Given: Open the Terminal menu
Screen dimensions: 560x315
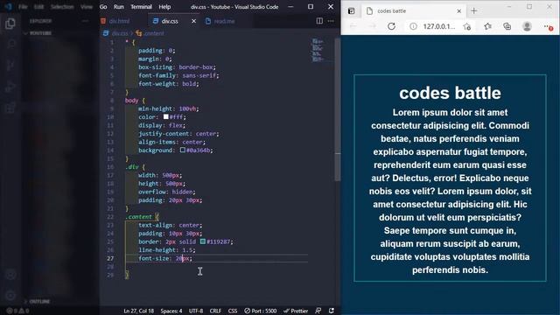Looking at the screenshot, I should tap(141, 7).
